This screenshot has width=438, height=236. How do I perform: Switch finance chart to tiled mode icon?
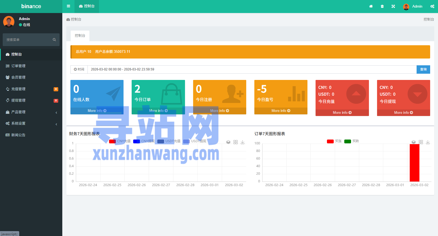click(235, 142)
